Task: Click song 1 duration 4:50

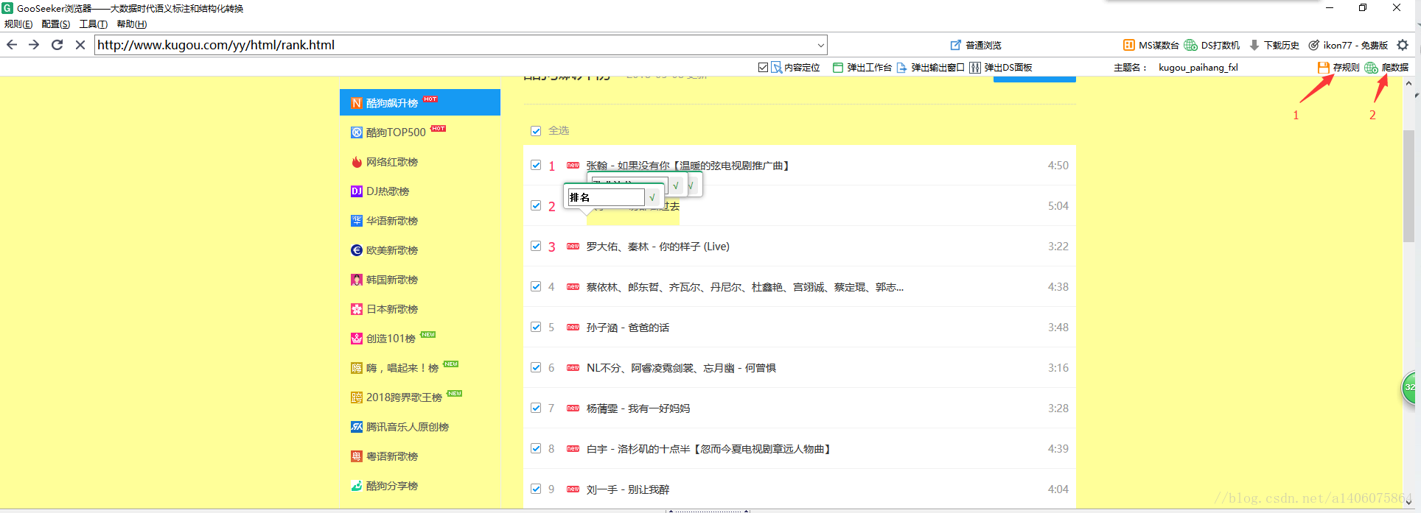Action: [1058, 166]
